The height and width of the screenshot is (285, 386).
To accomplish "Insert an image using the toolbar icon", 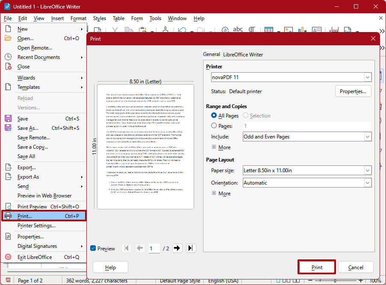I will pyautogui.click(x=288, y=29).
